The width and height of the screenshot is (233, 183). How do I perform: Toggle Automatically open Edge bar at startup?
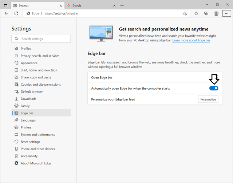[x=214, y=88]
